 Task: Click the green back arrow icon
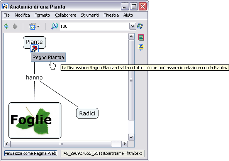tap(6, 26)
